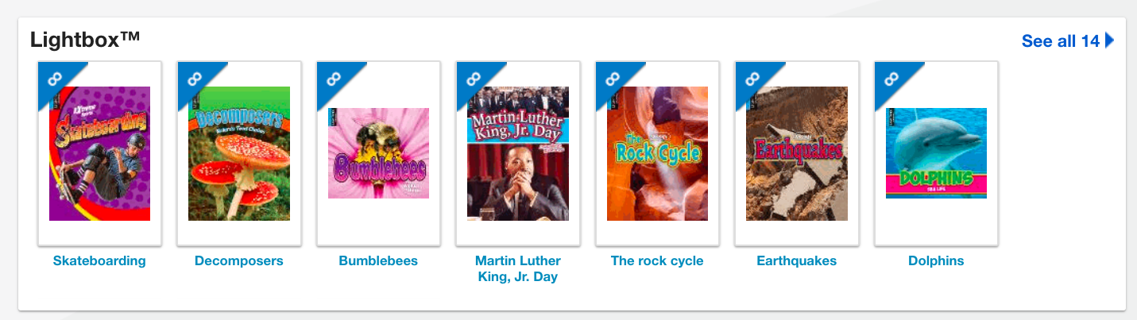Open the Skateboarding title link
1137x320 pixels.
point(99,260)
